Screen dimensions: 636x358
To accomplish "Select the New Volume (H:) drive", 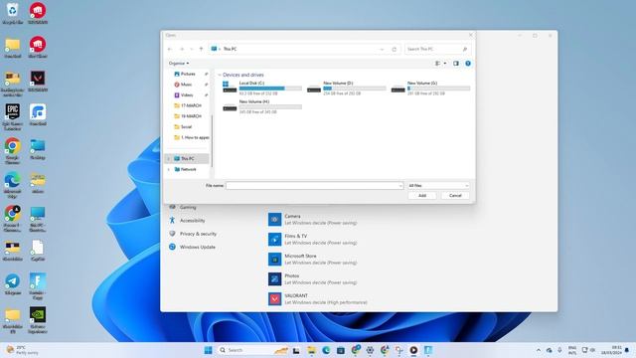I will 262,106.
